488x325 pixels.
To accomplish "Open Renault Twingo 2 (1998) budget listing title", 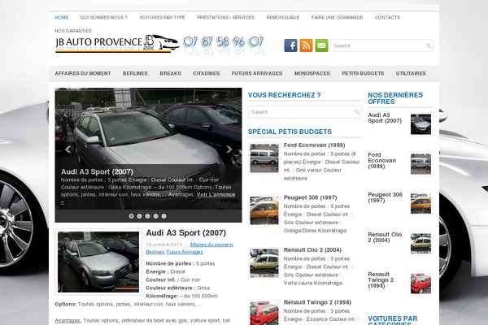I will pos(317,302).
